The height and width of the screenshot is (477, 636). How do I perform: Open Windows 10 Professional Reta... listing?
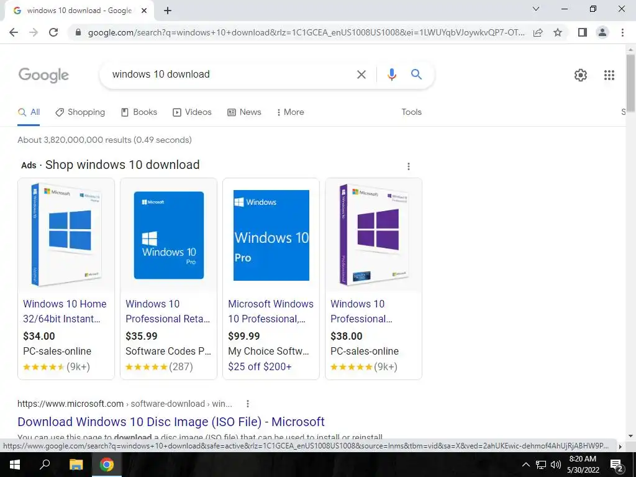pos(168,312)
